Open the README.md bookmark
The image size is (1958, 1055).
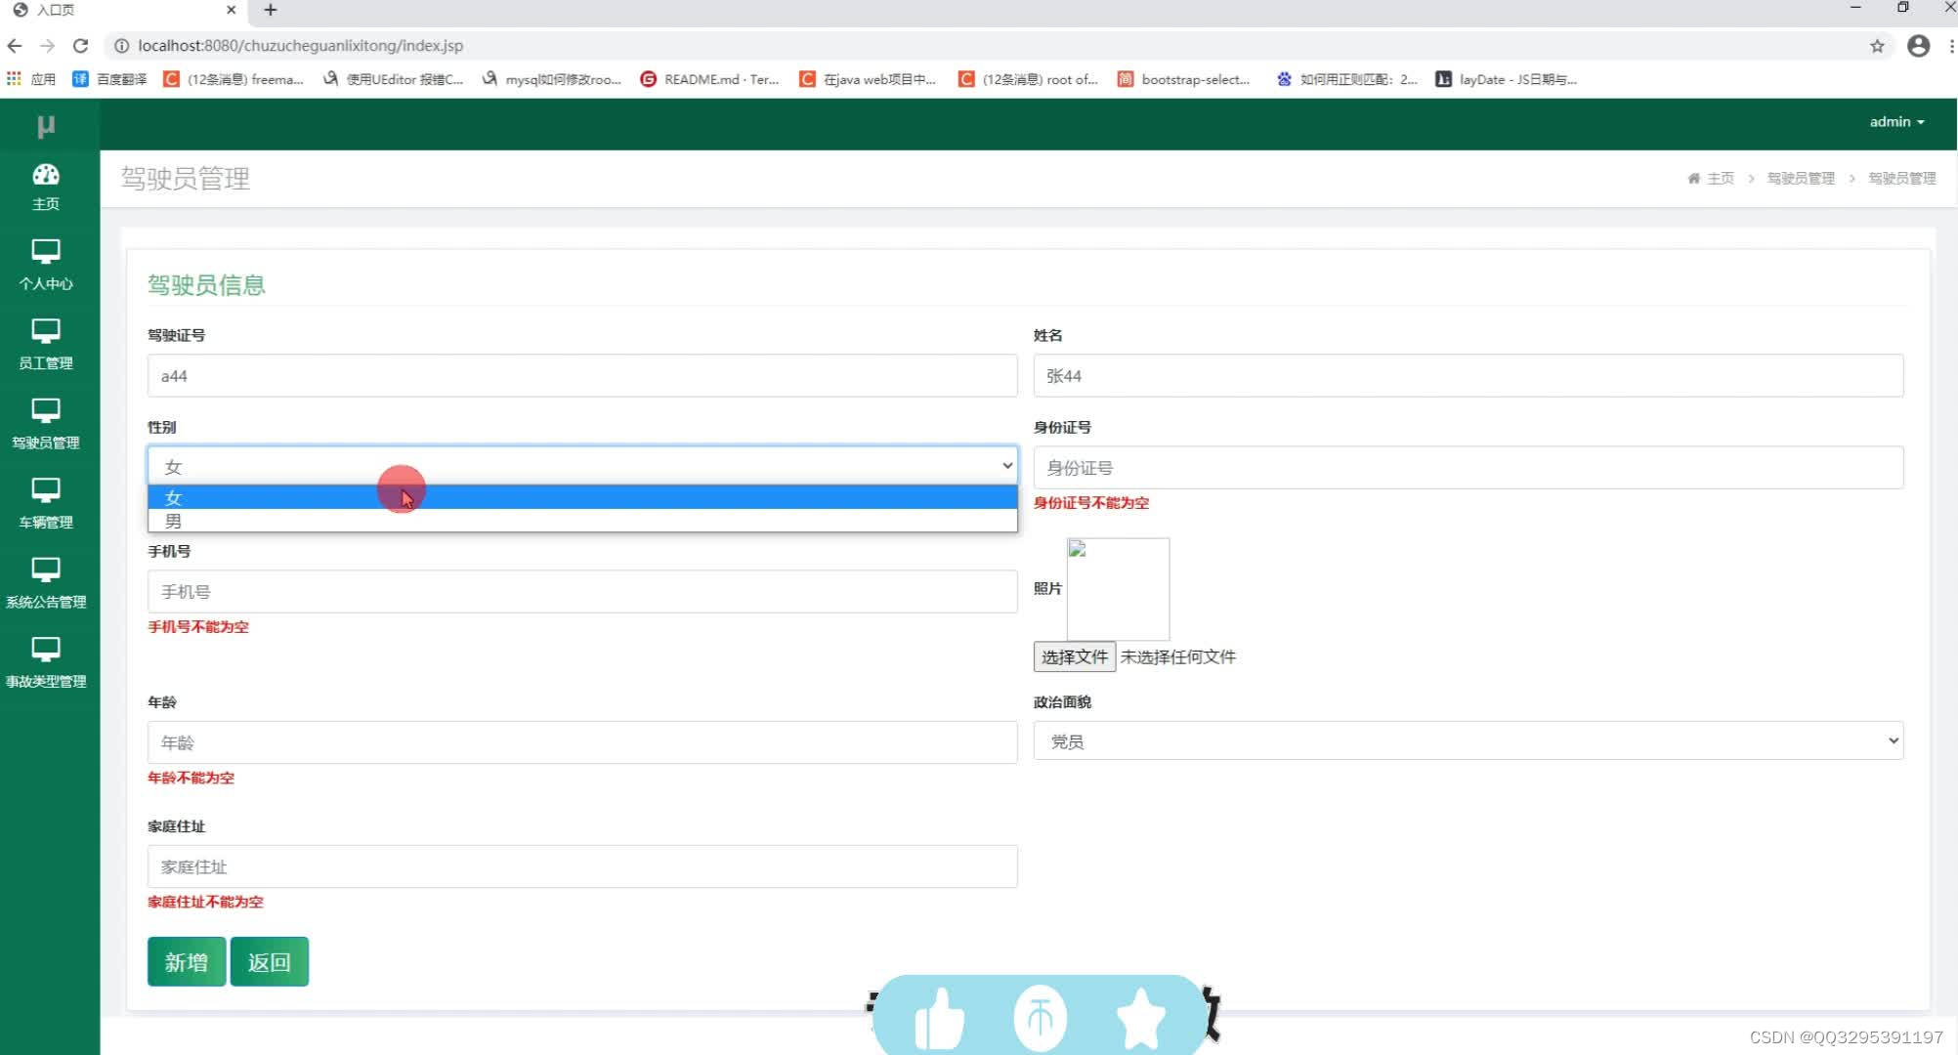(709, 79)
